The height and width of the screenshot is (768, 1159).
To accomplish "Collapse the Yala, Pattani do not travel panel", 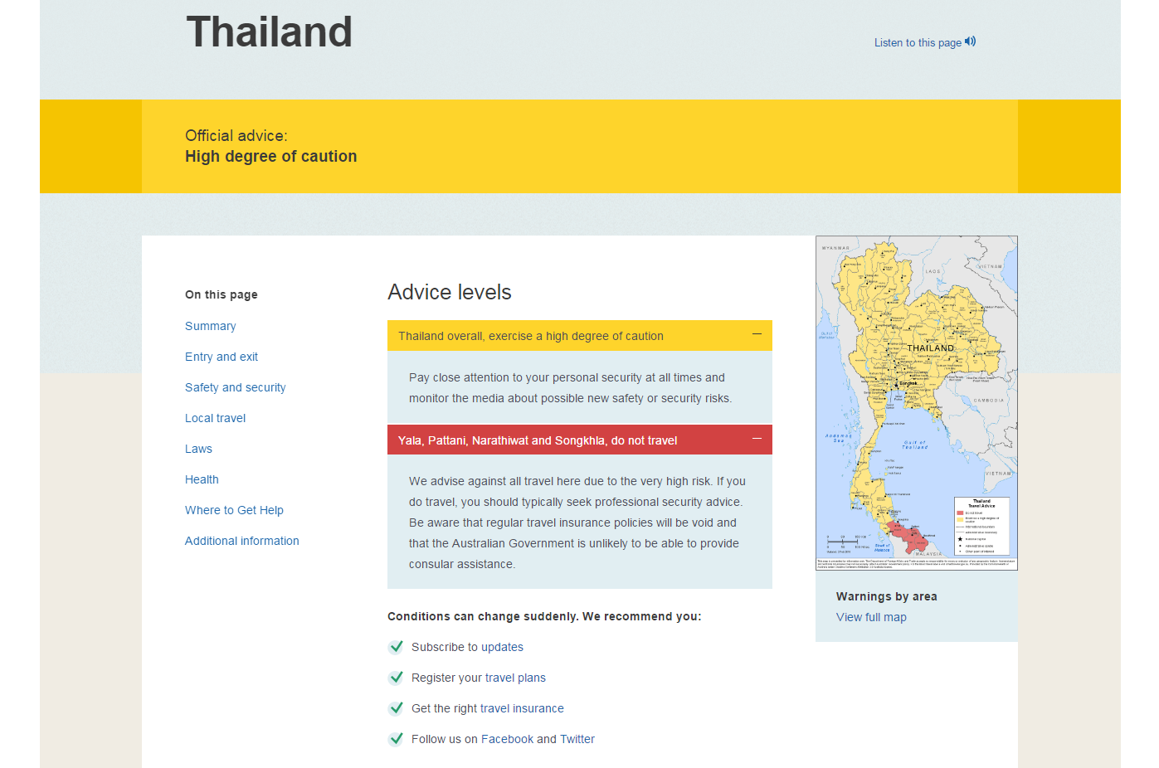I will (757, 440).
